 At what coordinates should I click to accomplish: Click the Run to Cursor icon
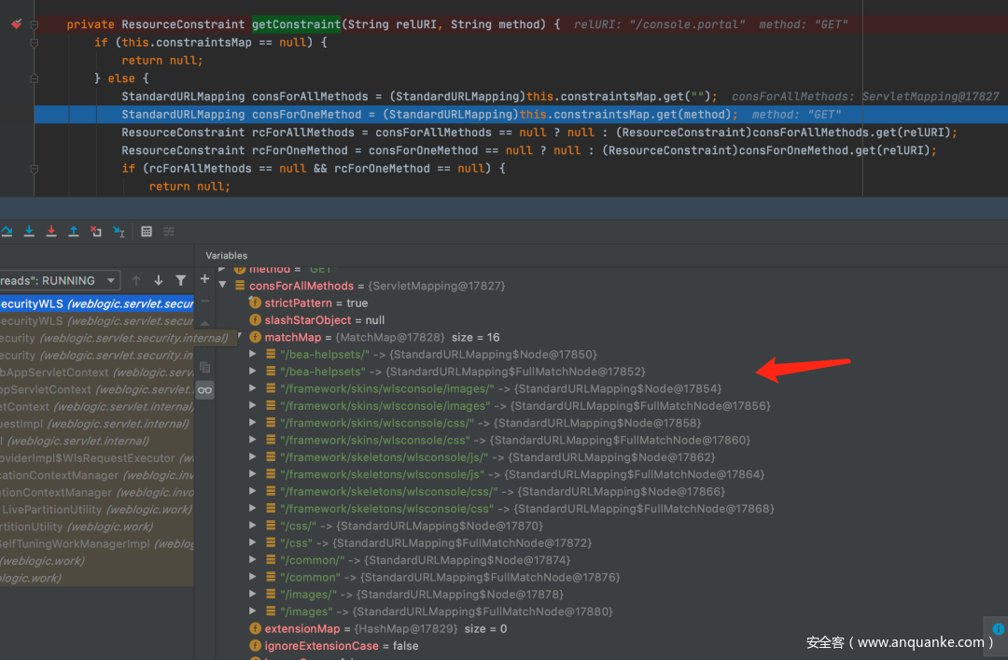click(119, 231)
